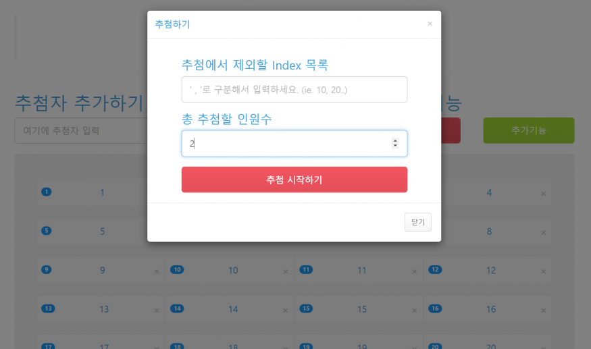This screenshot has width=591, height=349.
Task: Select the blue index badge 14
Action: pos(177,308)
